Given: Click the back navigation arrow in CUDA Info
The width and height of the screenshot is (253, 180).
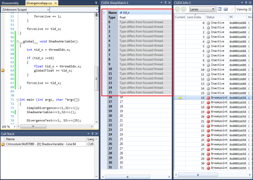Looking at the screenshot, I should pyautogui.click(x=178, y=9).
